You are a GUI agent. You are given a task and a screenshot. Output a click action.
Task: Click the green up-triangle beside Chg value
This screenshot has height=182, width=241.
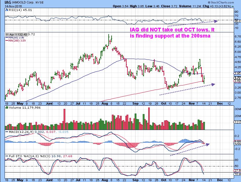tap(233, 6)
